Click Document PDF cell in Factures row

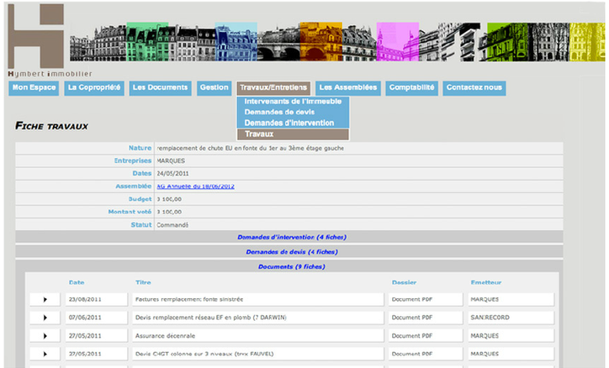click(x=426, y=299)
